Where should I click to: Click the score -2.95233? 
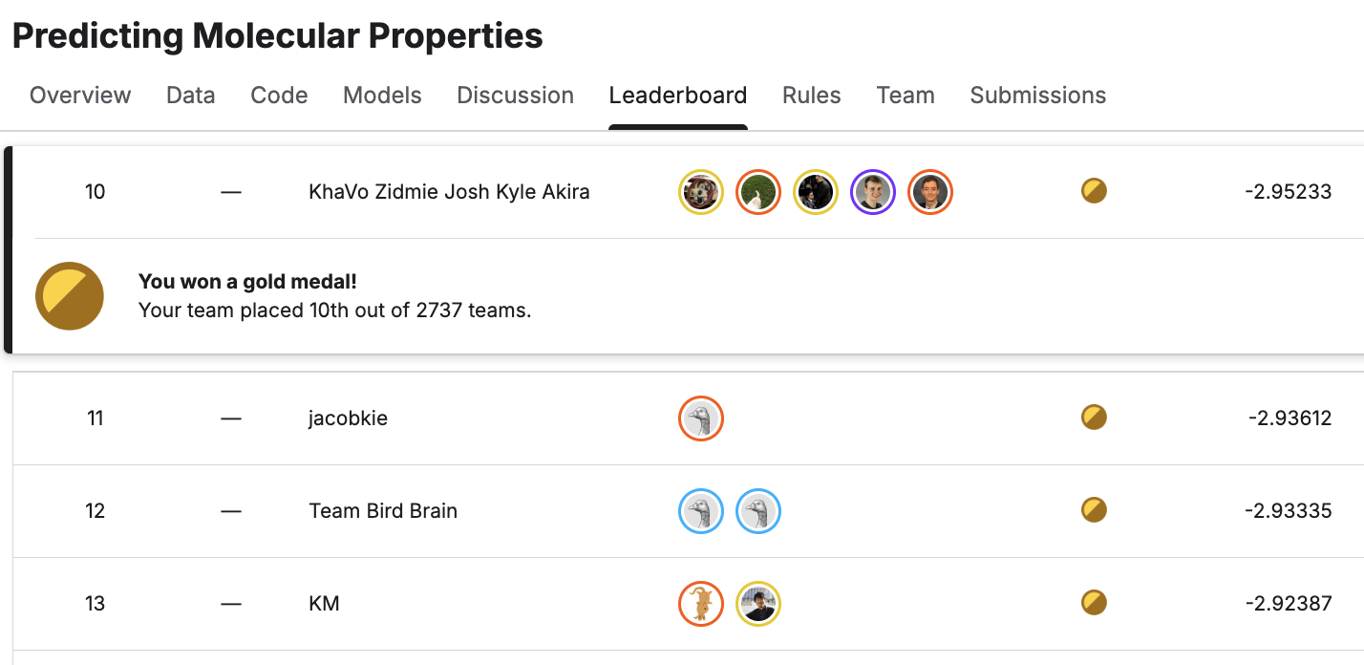pyautogui.click(x=1288, y=192)
